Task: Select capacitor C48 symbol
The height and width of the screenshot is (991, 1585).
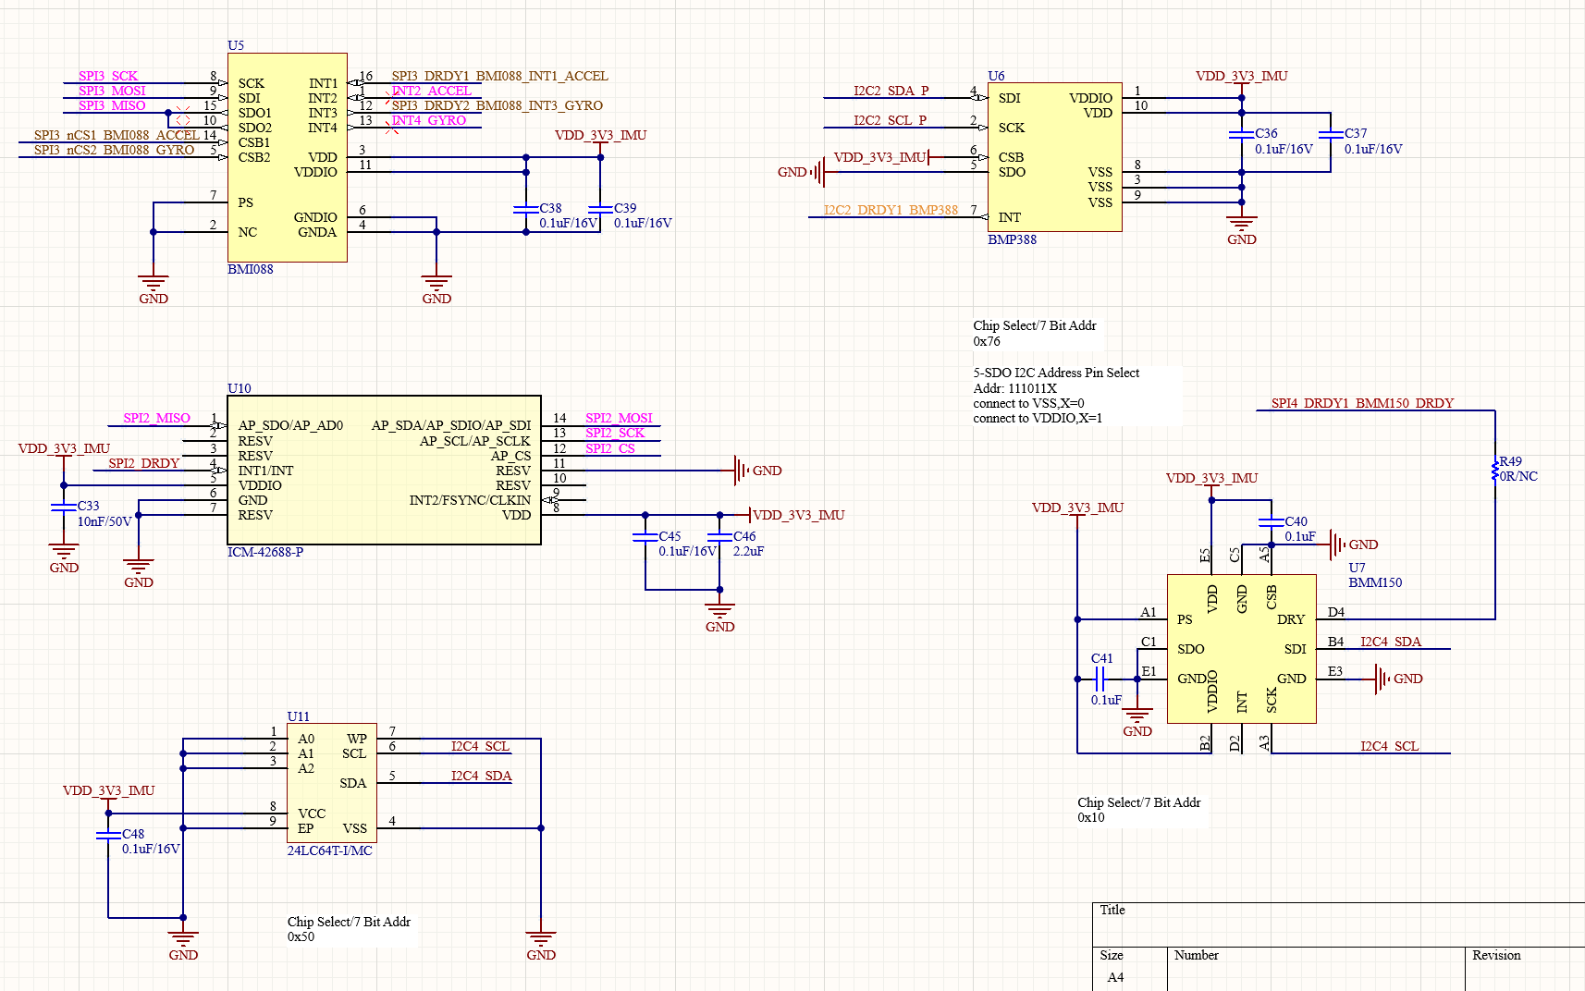Action: (x=108, y=835)
